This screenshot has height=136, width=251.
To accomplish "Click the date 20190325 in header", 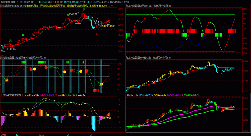I will click(25, 2).
